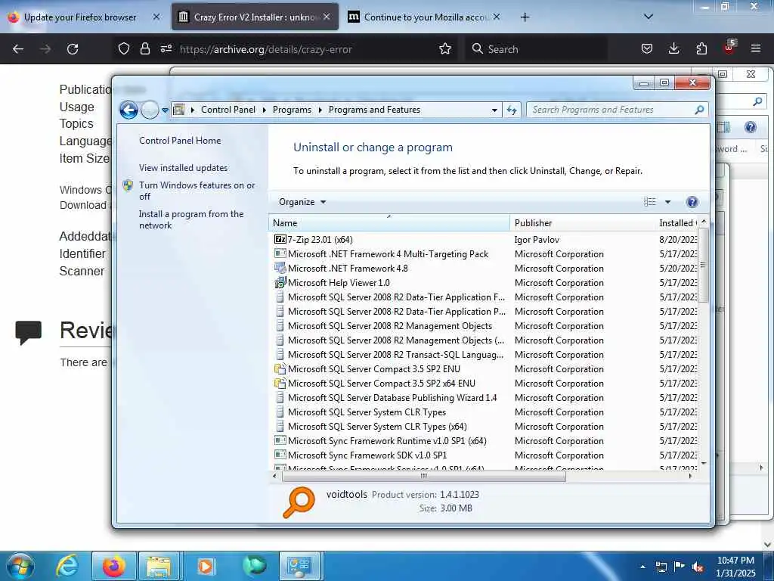Image resolution: width=774 pixels, height=581 pixels.
Task: Refresh the Programs and Features address bar
Action: pos(512,110)
